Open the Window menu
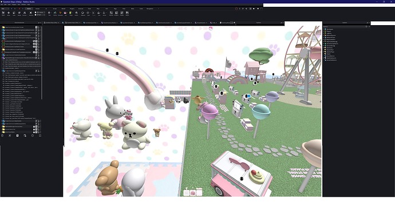The image size is (395, 207). pyautogui.click(x=23, y=5)
